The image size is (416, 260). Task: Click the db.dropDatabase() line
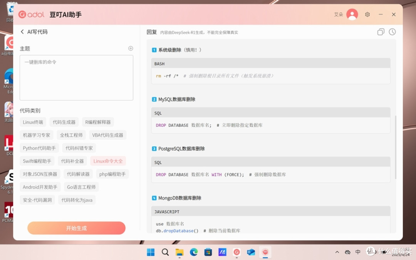click(177, 231)
